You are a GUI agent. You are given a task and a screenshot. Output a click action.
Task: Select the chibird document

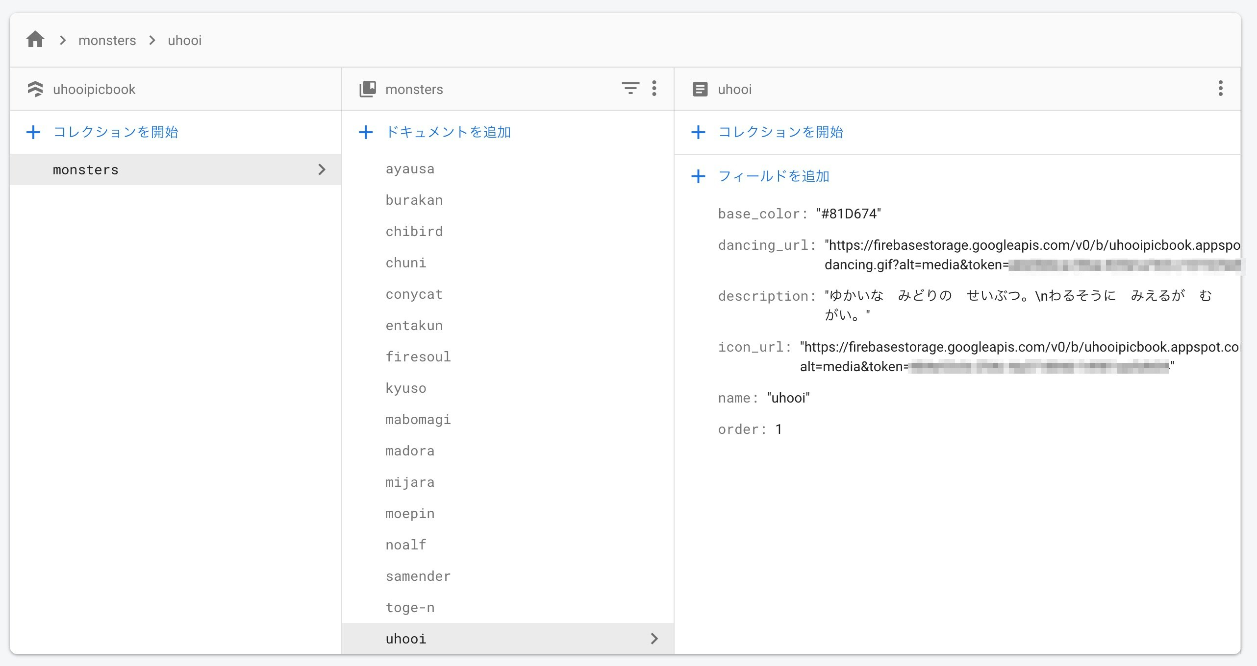click(x=414, y=231)
